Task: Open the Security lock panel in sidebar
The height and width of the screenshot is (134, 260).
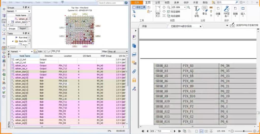Action: [x=134, y=80]
